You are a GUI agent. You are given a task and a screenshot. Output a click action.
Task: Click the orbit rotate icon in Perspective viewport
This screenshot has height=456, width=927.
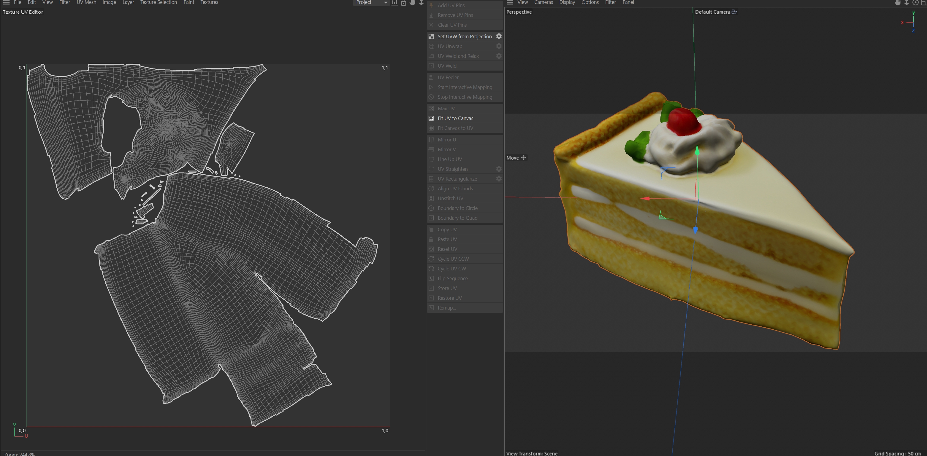[x=915, y=2]
